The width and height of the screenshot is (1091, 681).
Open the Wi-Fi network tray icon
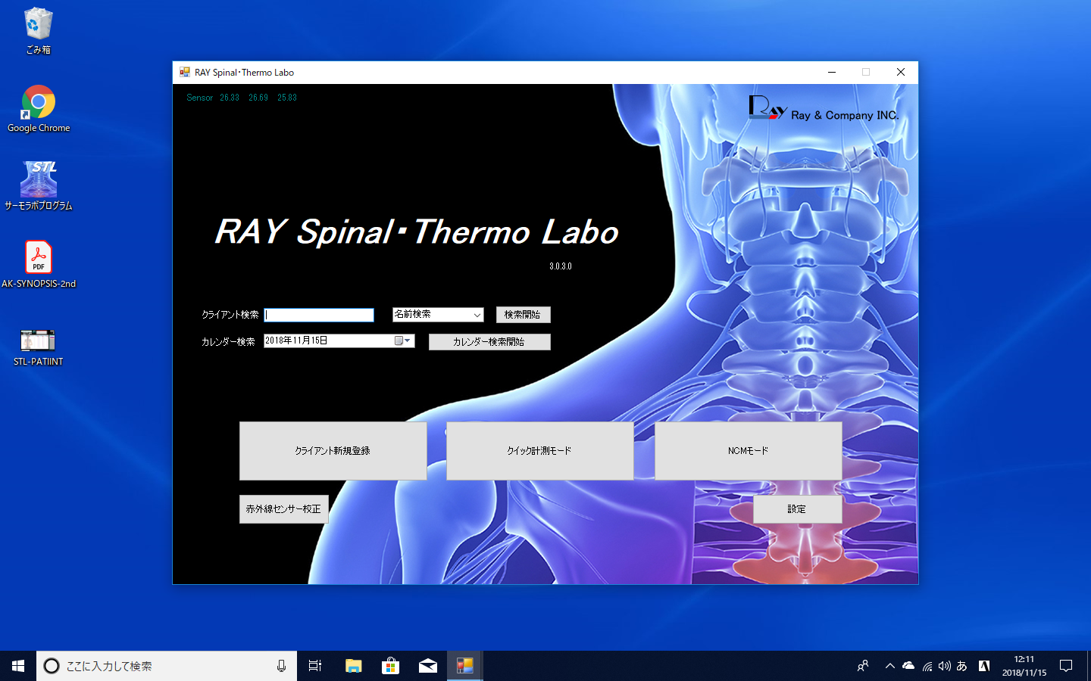click(927, 666)
